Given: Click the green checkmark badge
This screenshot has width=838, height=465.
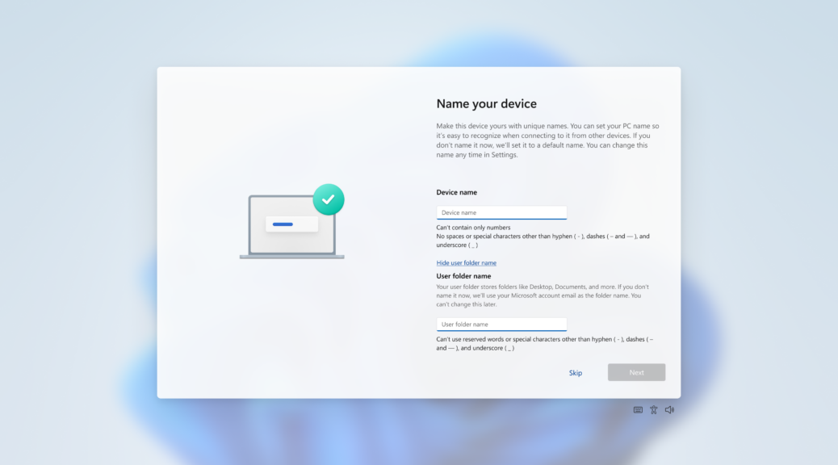Looking at the screenshot, I should click(329, 199).
